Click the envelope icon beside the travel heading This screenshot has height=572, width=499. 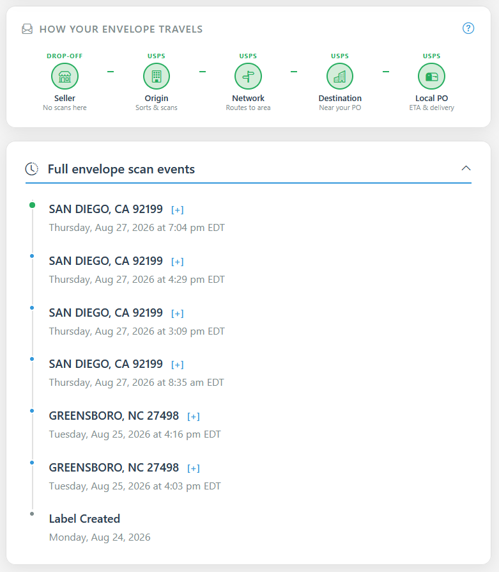(x=27, y=29)
